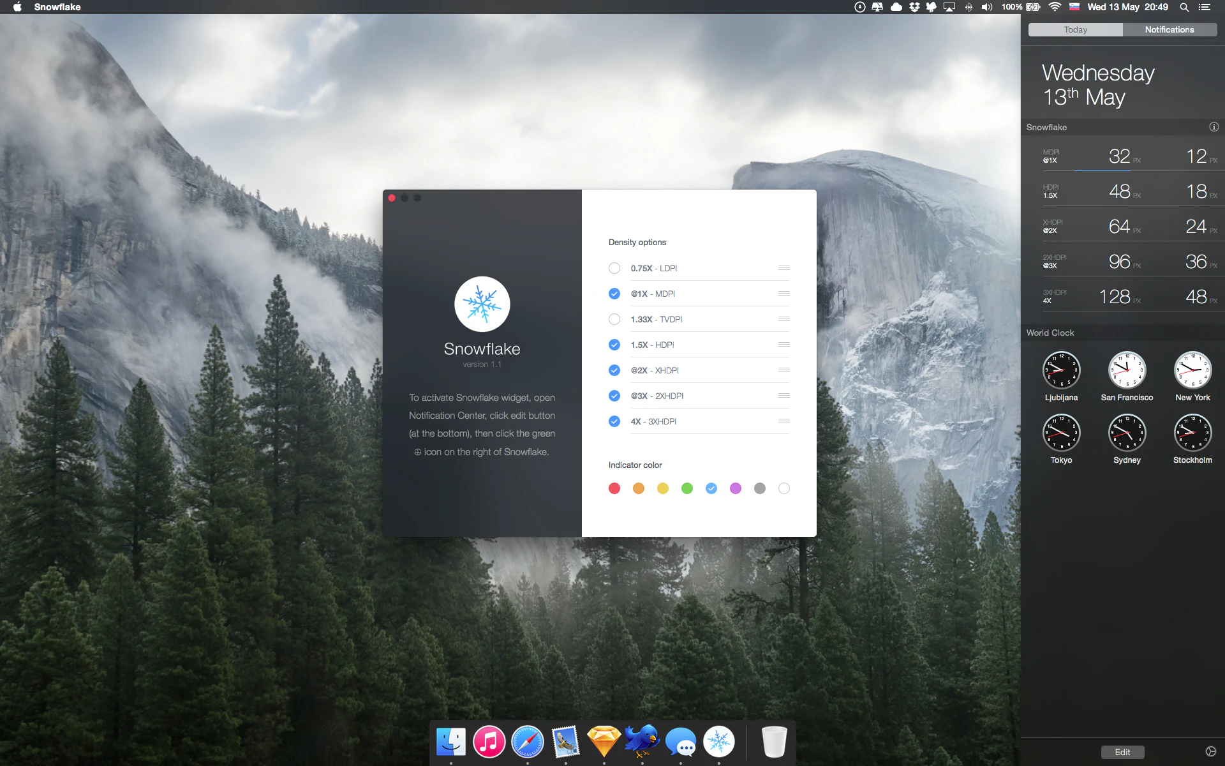Switch to the Today tab
The image size is (1225, 766).
coord(1075,30)
